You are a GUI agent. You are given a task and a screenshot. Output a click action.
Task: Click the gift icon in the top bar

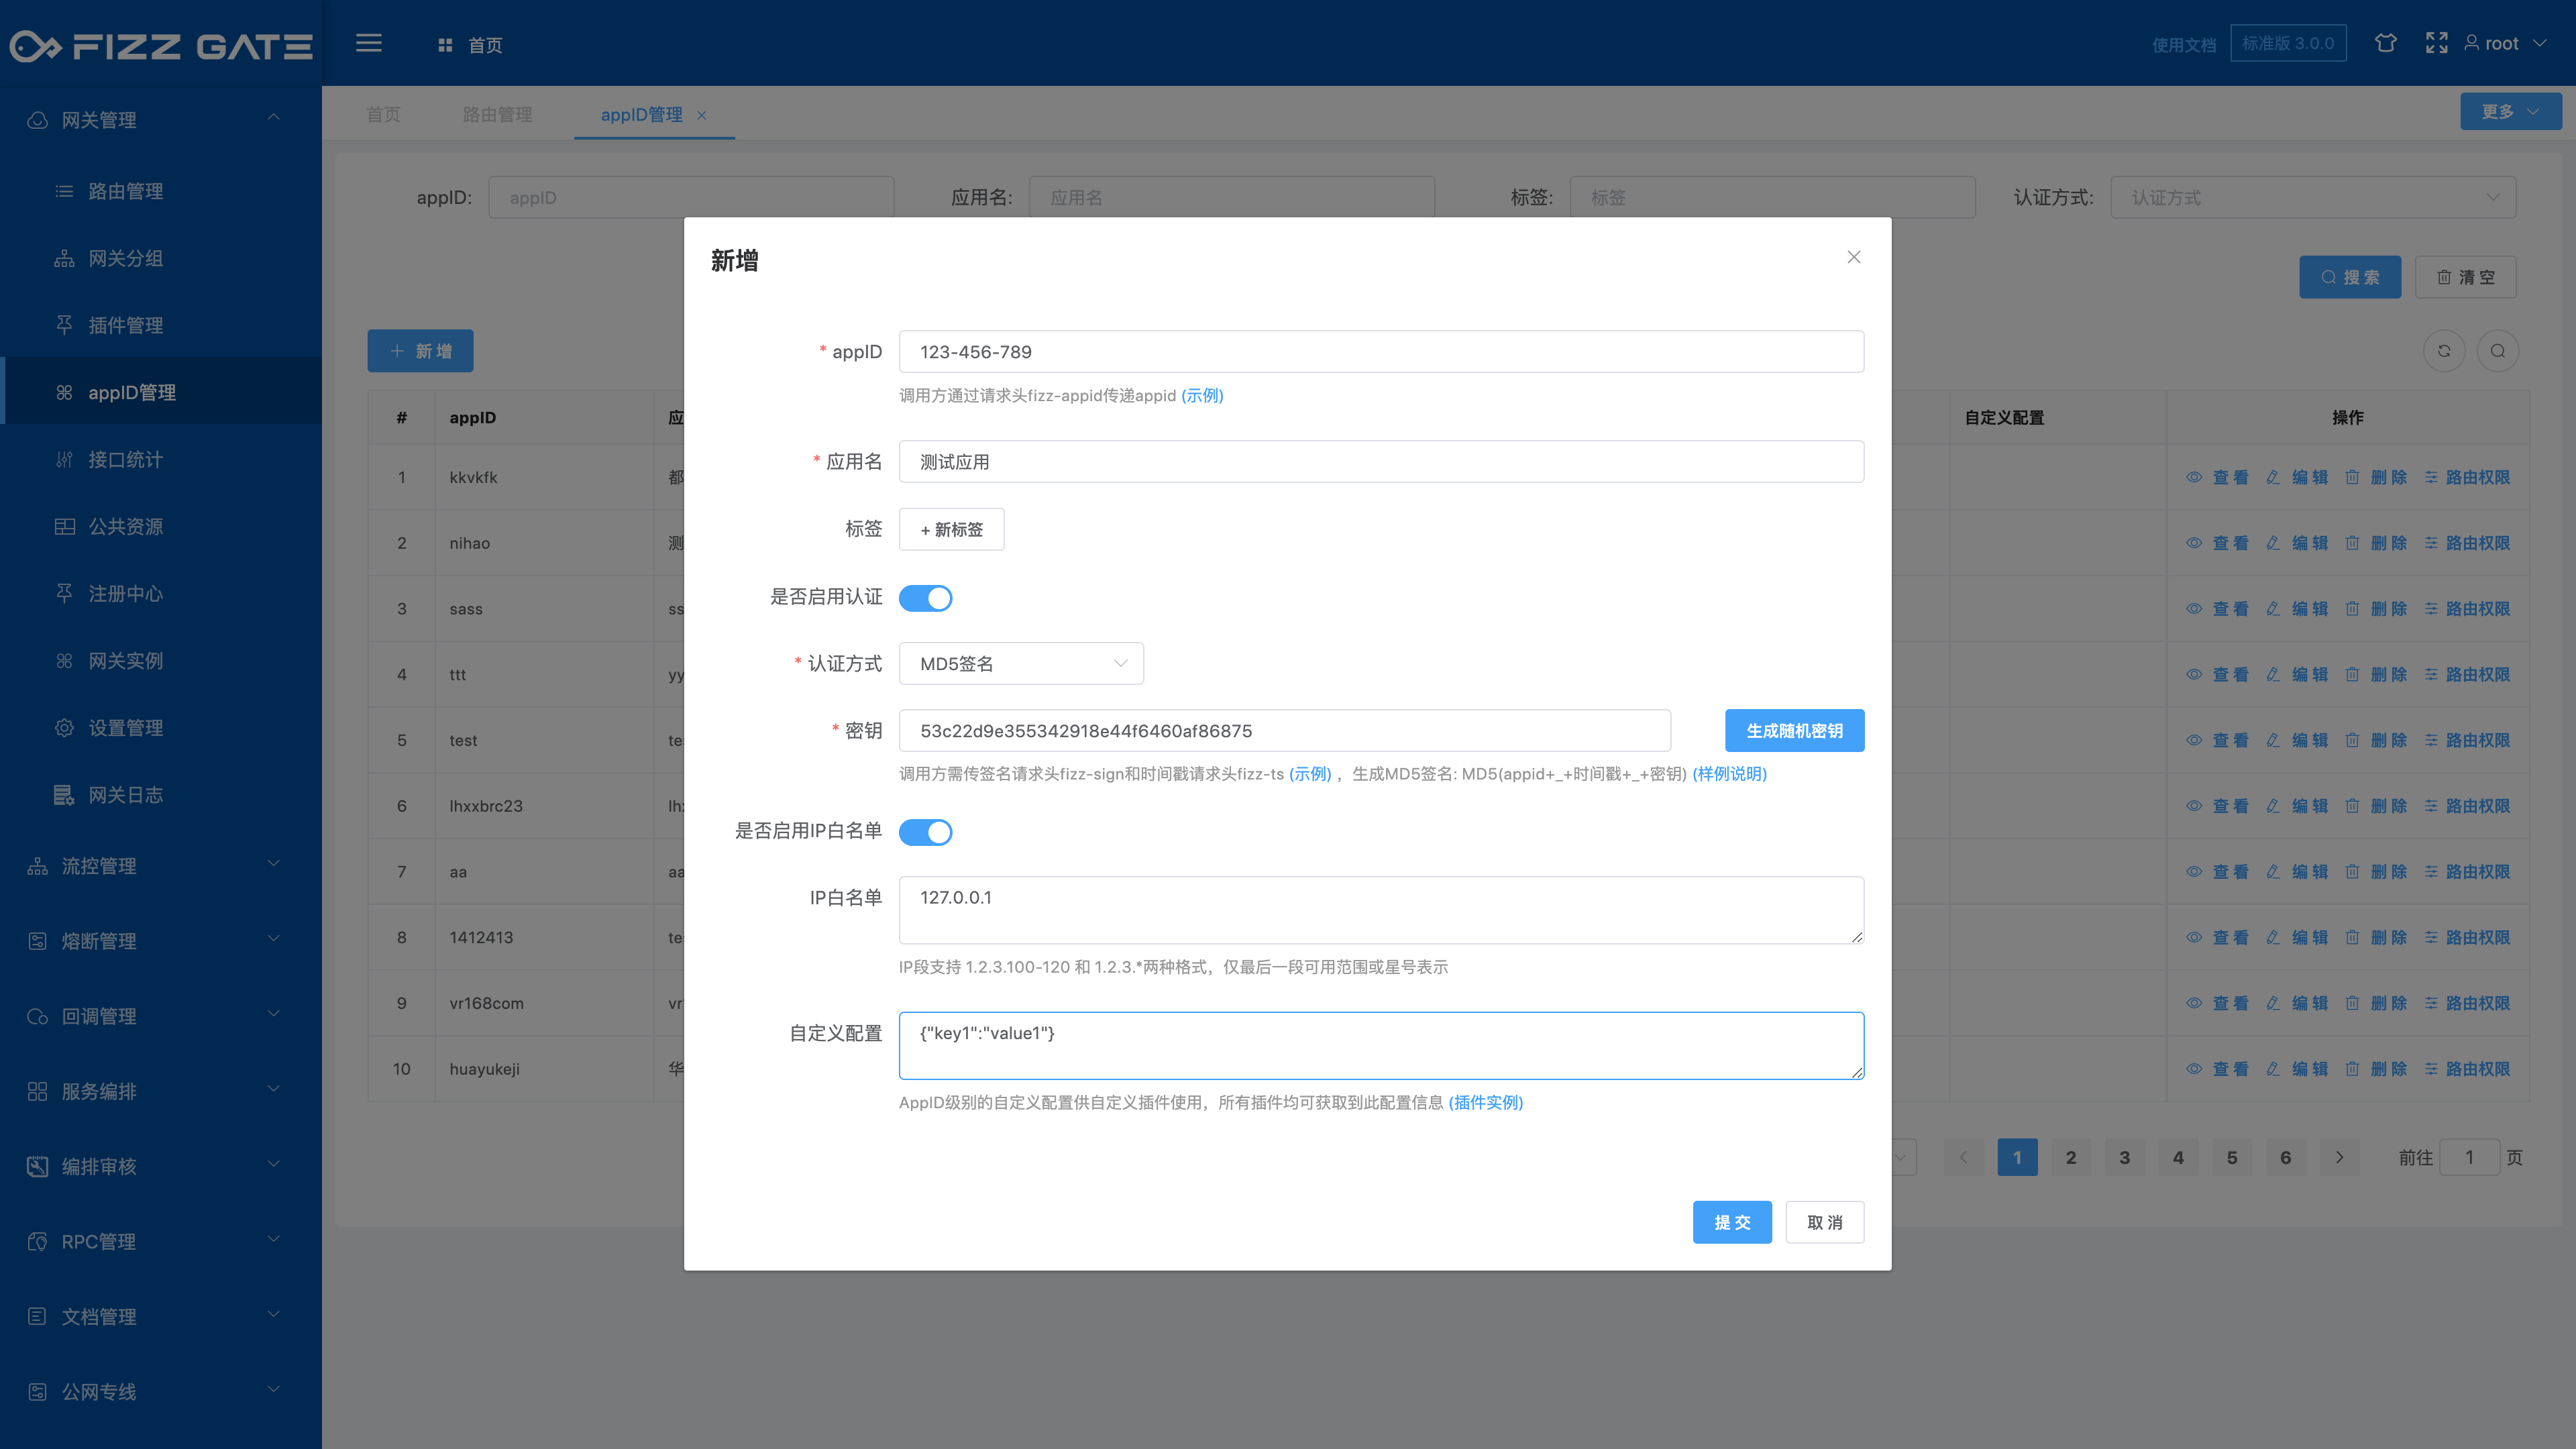(2386, 43)
